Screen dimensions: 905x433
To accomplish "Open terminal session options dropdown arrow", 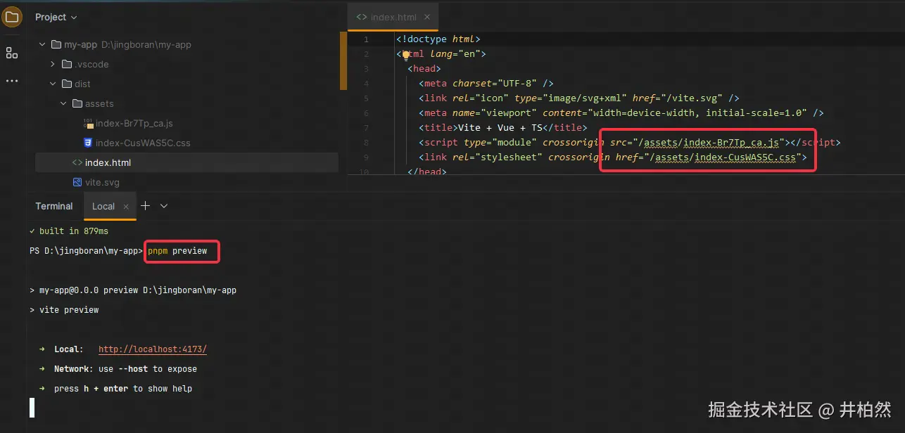I will click(164, 206).
